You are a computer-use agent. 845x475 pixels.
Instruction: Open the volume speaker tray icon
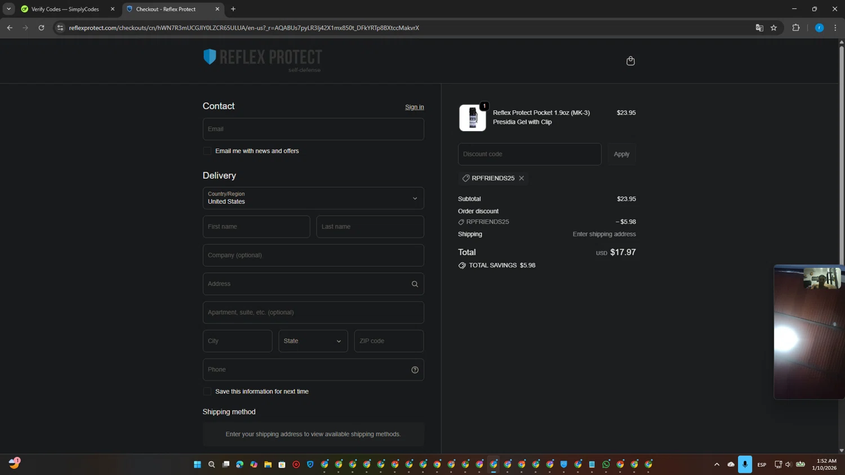[x=789, y=464]
